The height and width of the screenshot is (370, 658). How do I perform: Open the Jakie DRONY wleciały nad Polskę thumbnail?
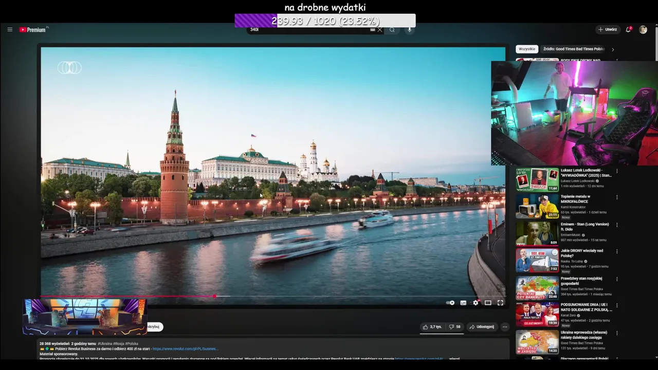pyautogui.click(x=537, y=260)
